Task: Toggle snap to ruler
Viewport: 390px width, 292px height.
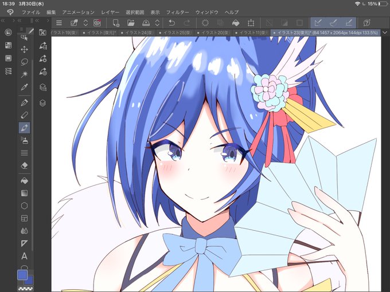Action: [318, 23]
